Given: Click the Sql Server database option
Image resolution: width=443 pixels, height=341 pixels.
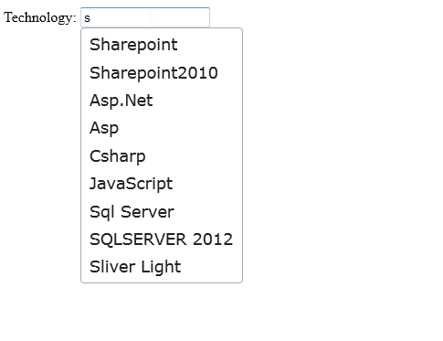Looking at the screenshot, I should click(162, 211).
